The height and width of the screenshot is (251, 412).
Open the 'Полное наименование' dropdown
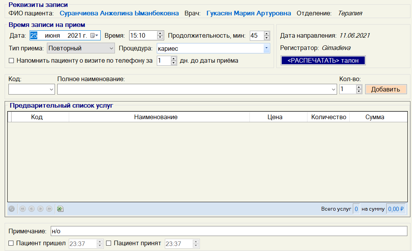click(333, 90)
